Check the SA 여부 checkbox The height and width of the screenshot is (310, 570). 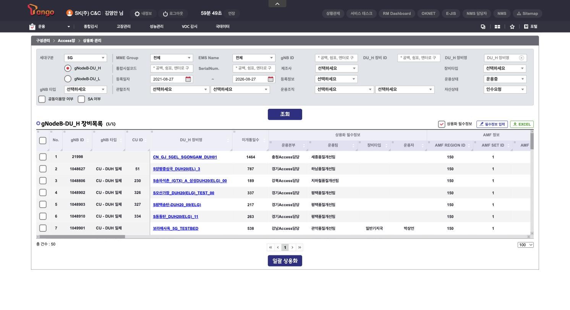(81, 99)
